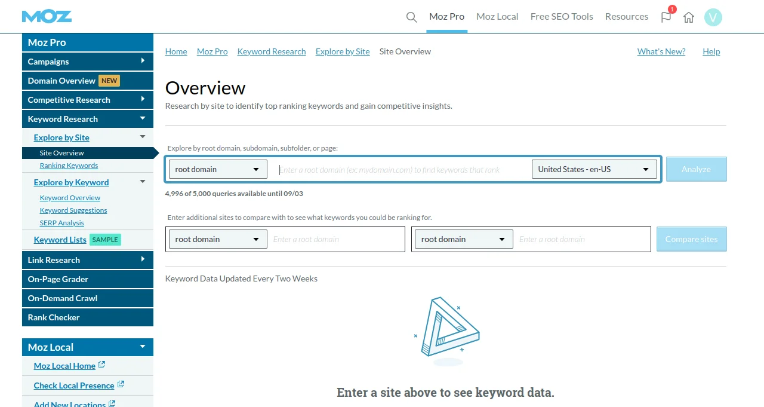Screen dimensions: 764x407
Task: Click the Check Local Presence external icon
Action: click(x=121, y=384)
